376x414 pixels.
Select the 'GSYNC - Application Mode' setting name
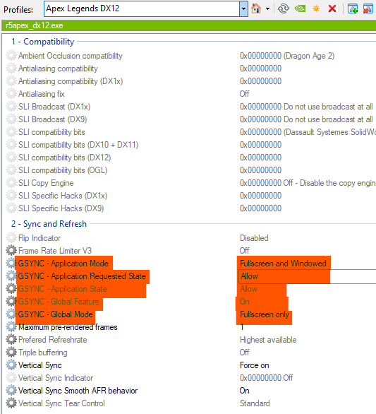pyautogui.click(x=63, y=264)
